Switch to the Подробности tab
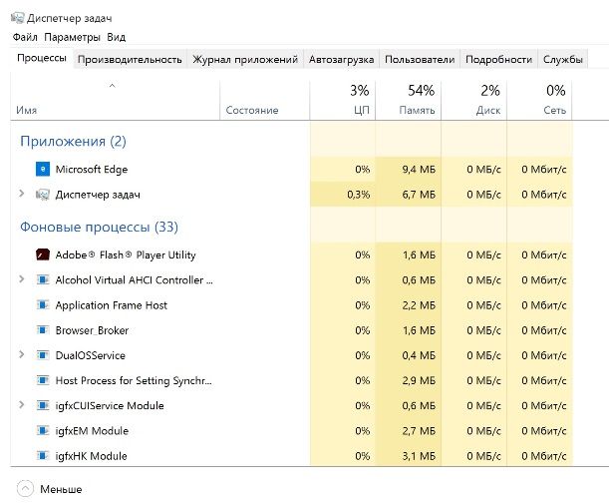609x503 pixels. (x=498, y=59)
